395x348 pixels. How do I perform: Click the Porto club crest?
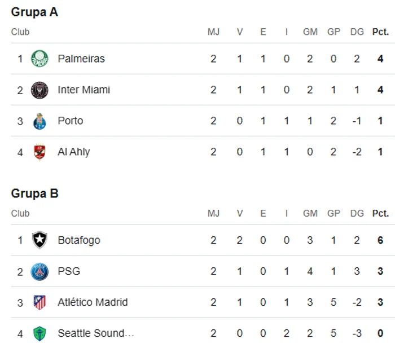click(39, 121)
